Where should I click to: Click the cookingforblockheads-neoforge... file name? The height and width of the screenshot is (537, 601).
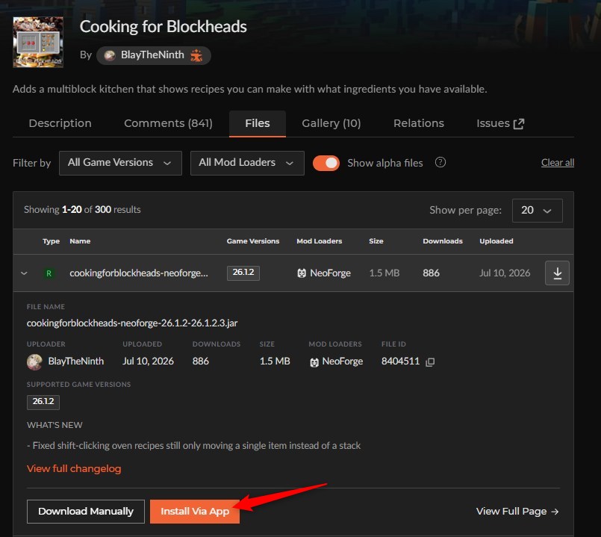(139, 273)
